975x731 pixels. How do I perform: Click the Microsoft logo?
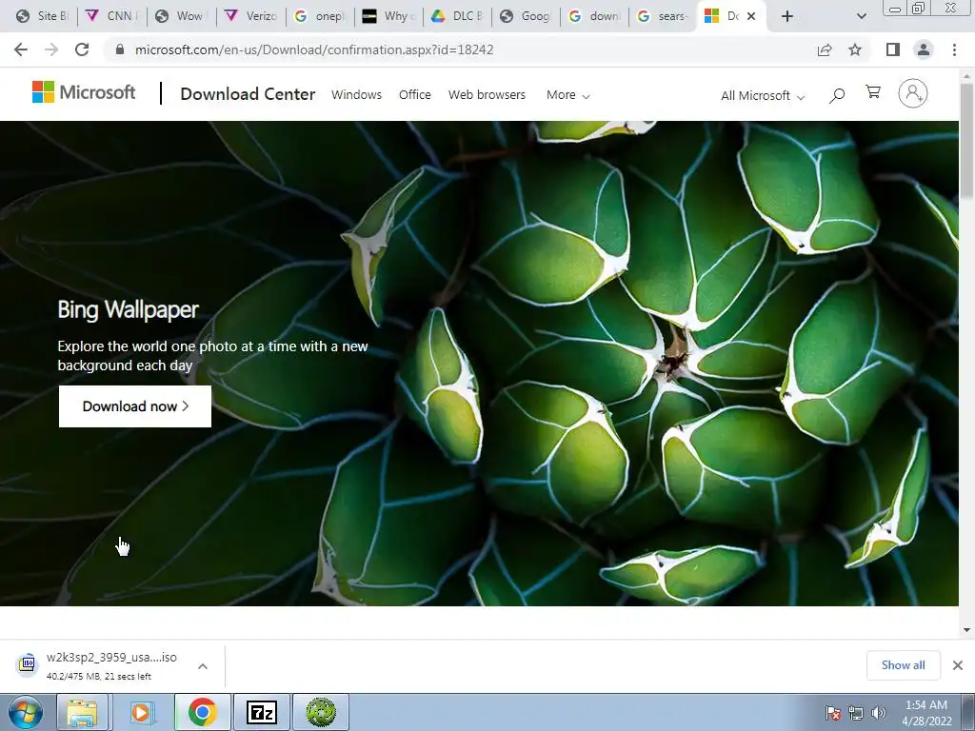84,92
